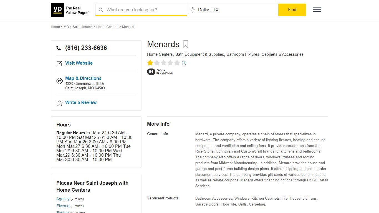Click the Hours heading
The height and width of the screenshot is (213, 379).
coord(64,125)
